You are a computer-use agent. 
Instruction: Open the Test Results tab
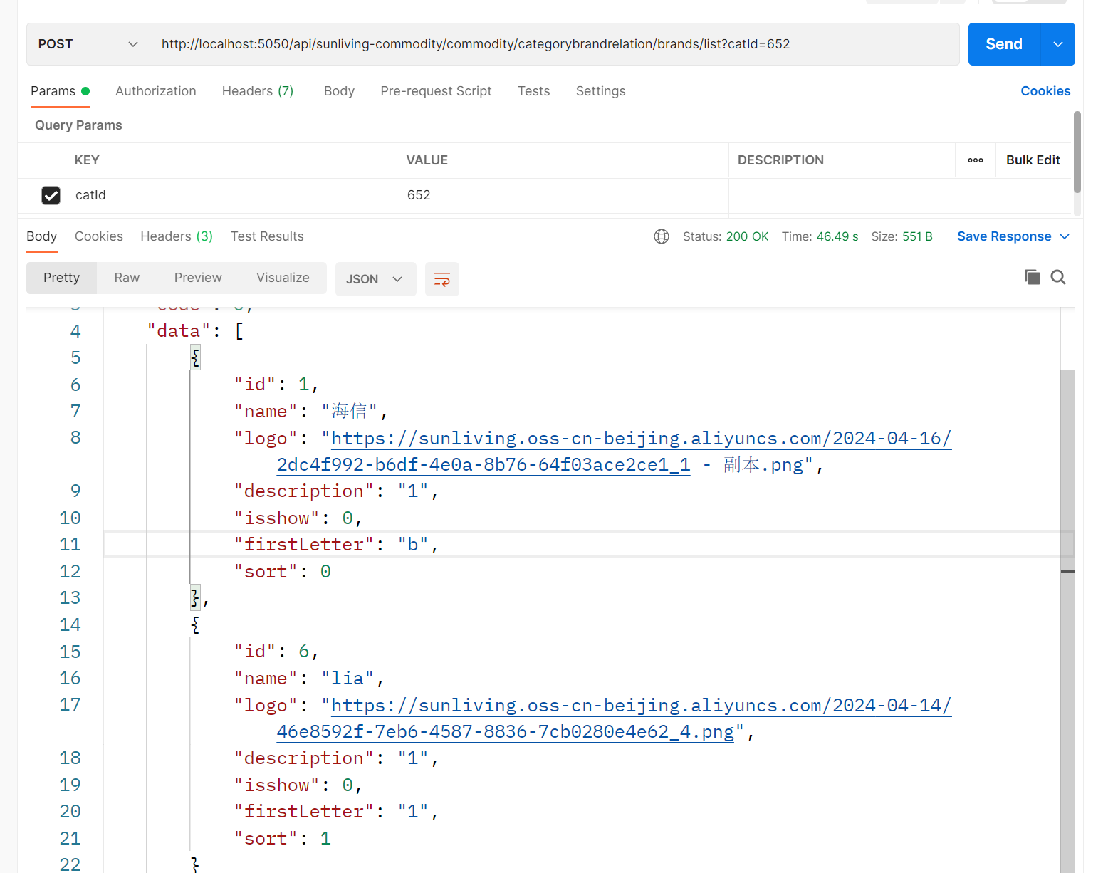point(267,236)
